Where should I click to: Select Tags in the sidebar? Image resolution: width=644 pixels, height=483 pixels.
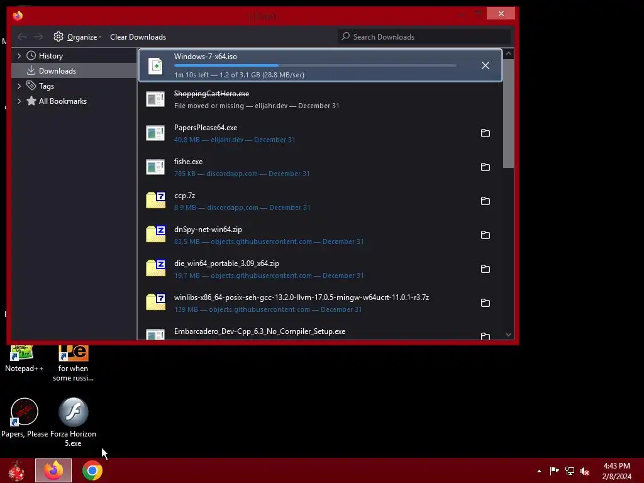click(47, 86)
